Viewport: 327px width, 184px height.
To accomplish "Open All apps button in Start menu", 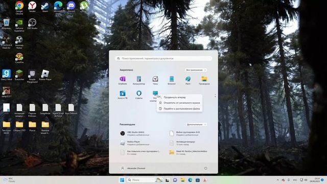I will coord(196,70).
